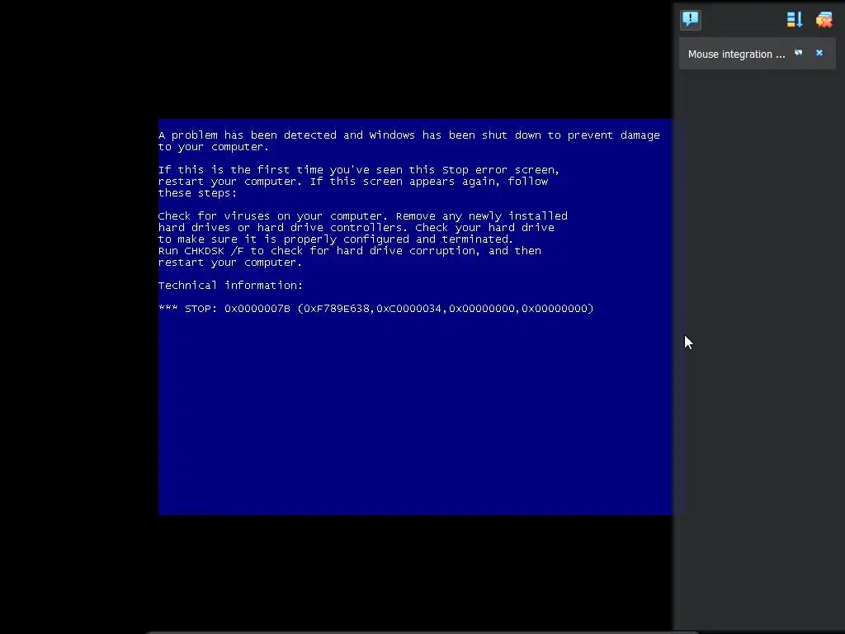Click the don't-show-again icon on Mouse integration notification
Viewport: 845px width, 634px height.
pyautogui.click(x=799, y=53)
